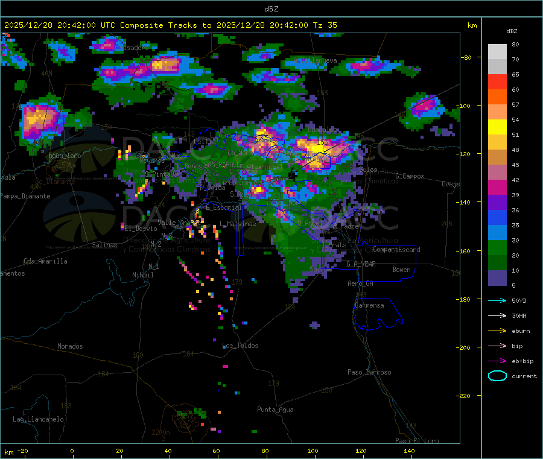Click the 'Paso_El_Loro' map label

click(417, 441)
